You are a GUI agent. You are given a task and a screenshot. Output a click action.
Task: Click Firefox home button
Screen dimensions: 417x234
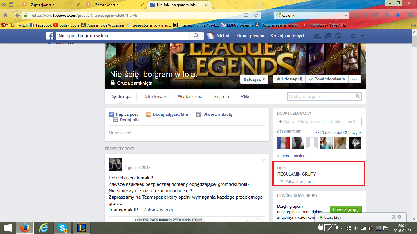click(x=5, y=15)
